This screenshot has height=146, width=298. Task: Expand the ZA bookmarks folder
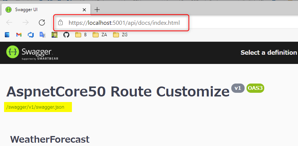click(100, 35)
